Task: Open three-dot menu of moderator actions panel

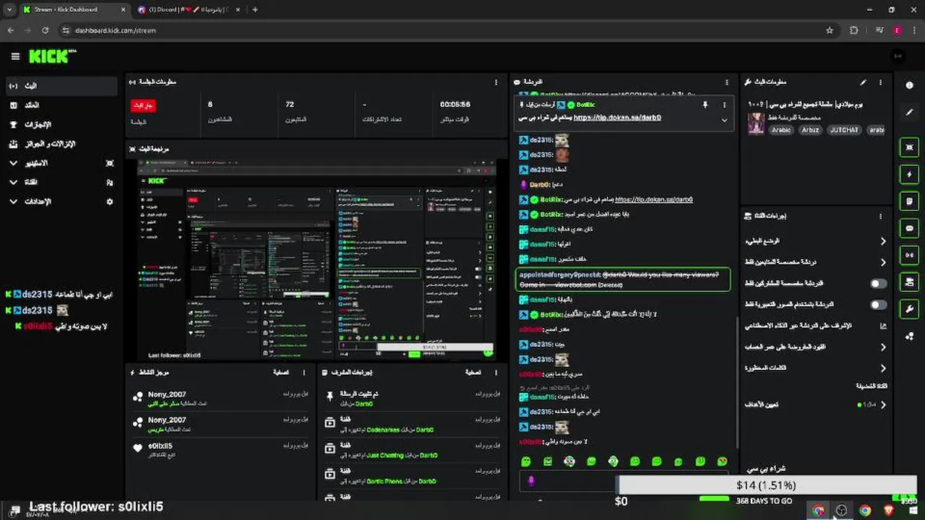Action: click(496, 373)
